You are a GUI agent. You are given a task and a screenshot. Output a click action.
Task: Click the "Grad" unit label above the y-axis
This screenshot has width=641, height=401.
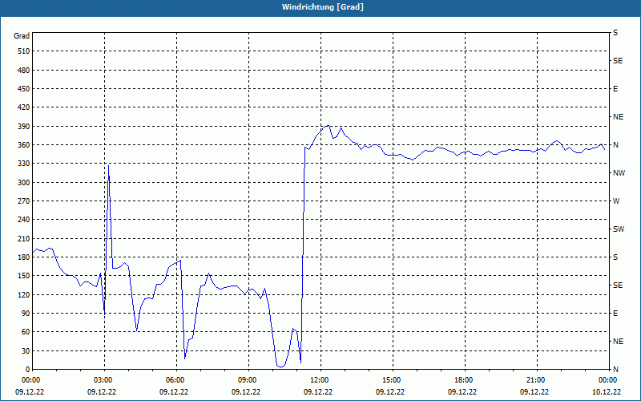tap(22, 36)
